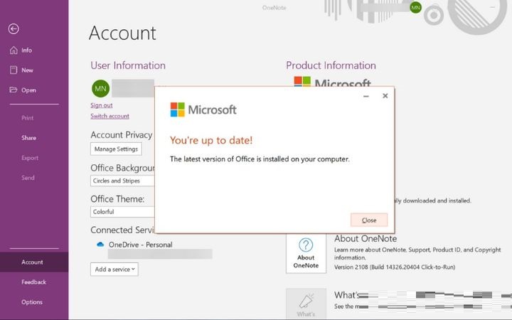The width and height of the screenshot is (512, 320).
Task: Click the version 2108 build text
Action: [395, 267]
